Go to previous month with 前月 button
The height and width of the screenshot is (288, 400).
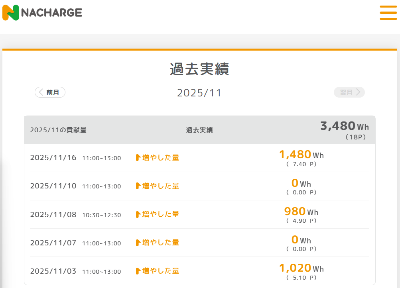(x=50, y=92)
